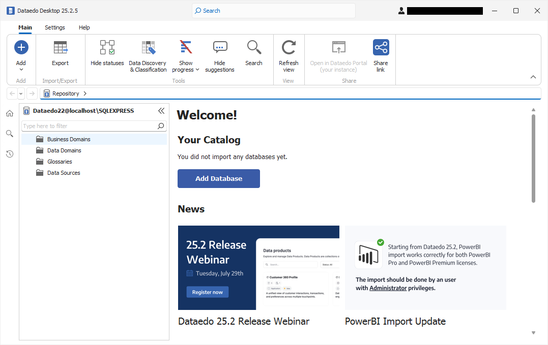Toggle the Hide statuses tool
Viewport: 548px width, 345px height.
(107, 54)
